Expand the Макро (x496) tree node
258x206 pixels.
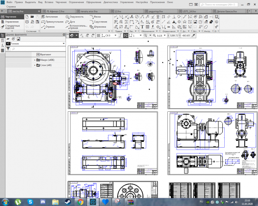click(35, 60)
